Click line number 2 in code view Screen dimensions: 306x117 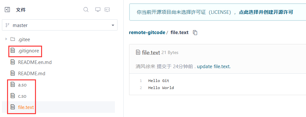tap(141, 88)
